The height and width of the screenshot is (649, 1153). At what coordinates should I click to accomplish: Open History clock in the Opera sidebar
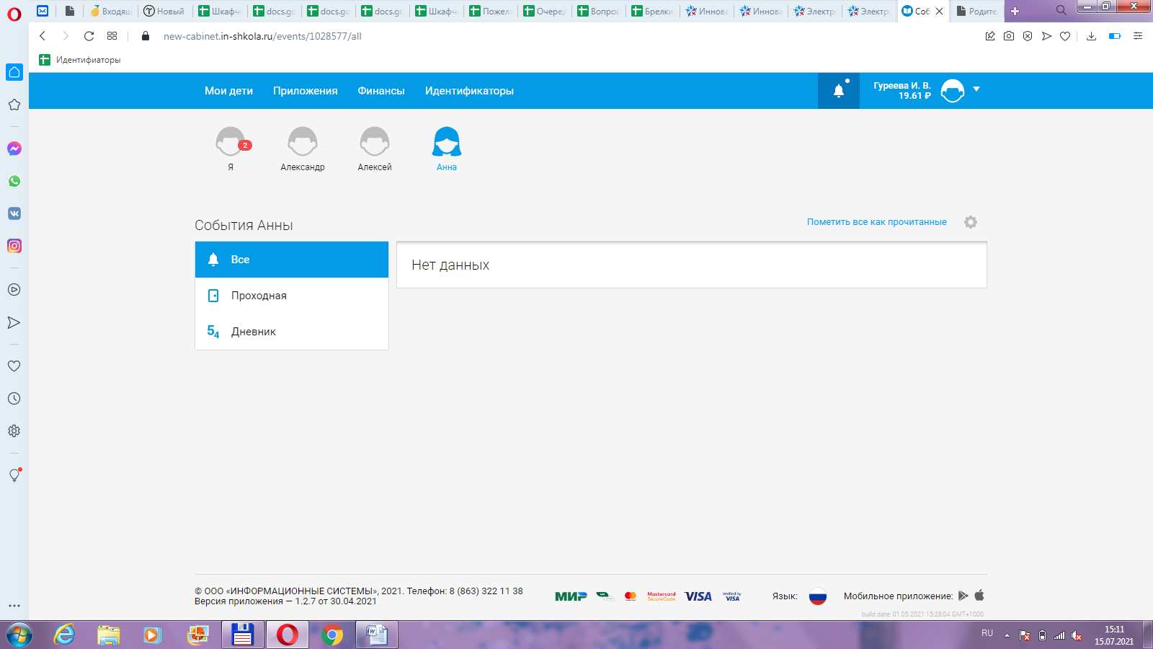point(14,399)
